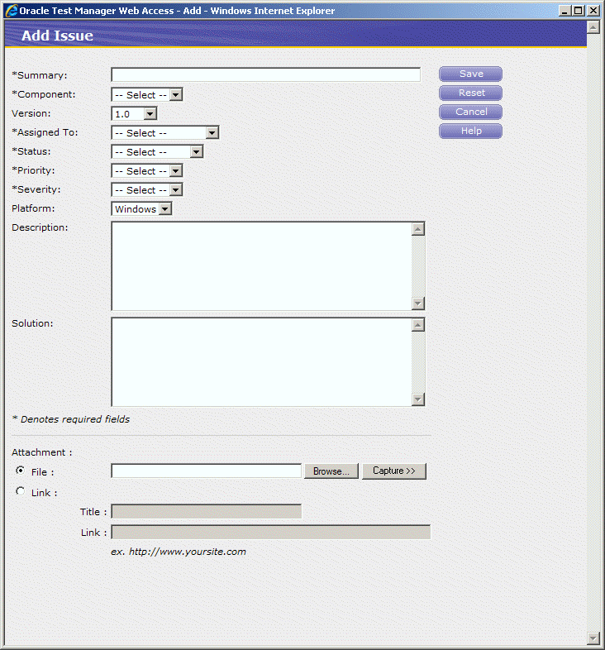The height and width of the screenshot is (650, 605).
Task: Click the page scrollbar down arrow
Action: click(x=593, y=638)
